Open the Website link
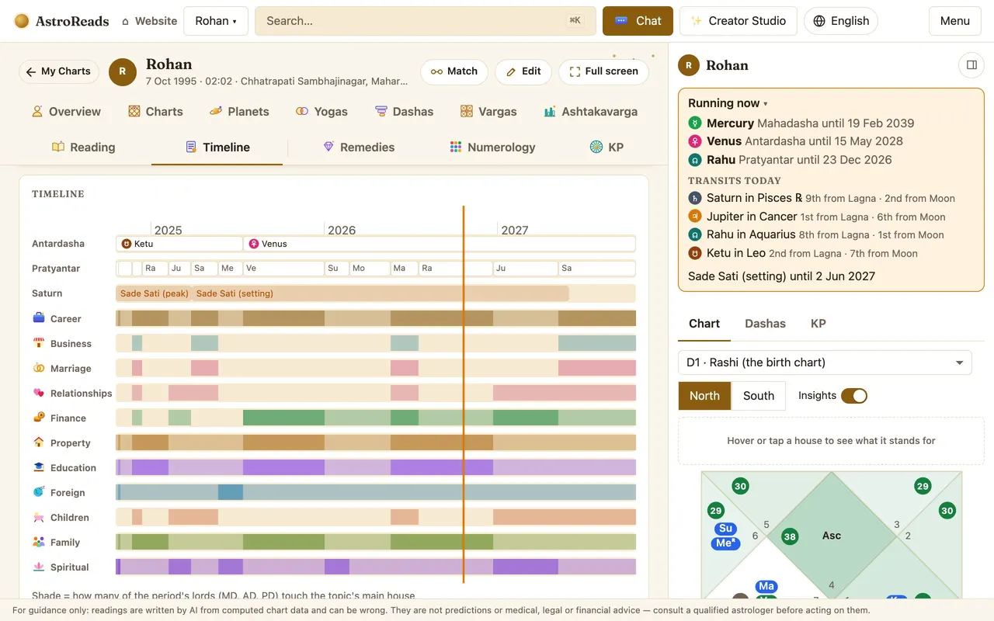 pyautogui.click(x=149, y=21)
